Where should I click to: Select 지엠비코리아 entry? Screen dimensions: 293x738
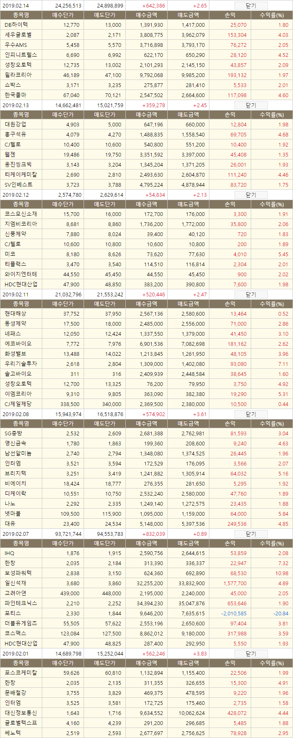21,224
